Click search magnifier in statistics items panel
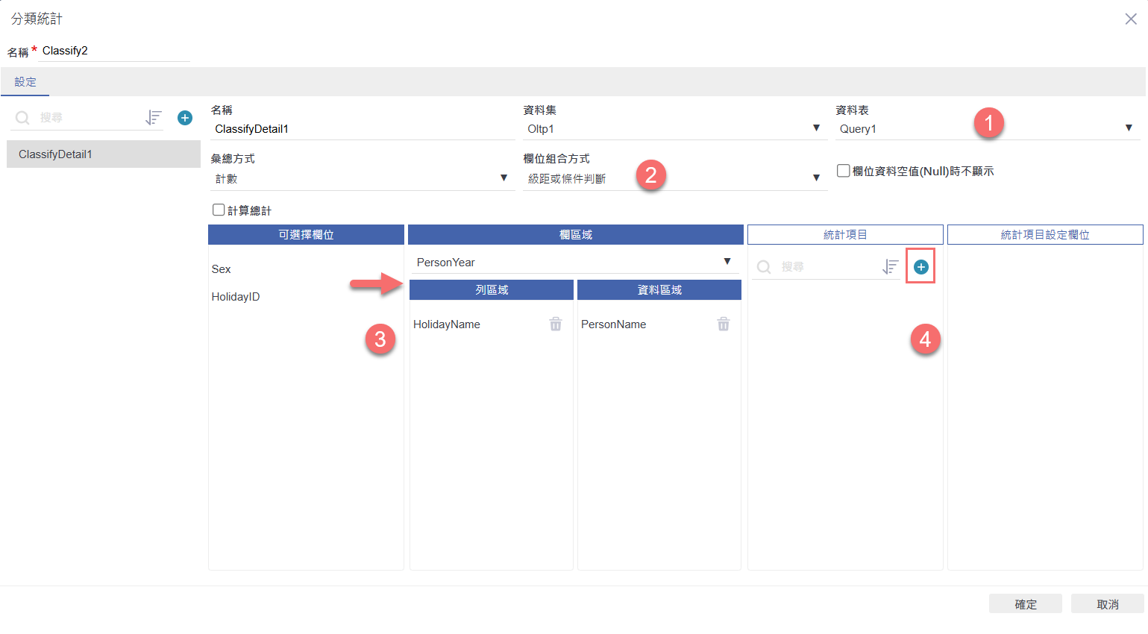 pos(764,267)
